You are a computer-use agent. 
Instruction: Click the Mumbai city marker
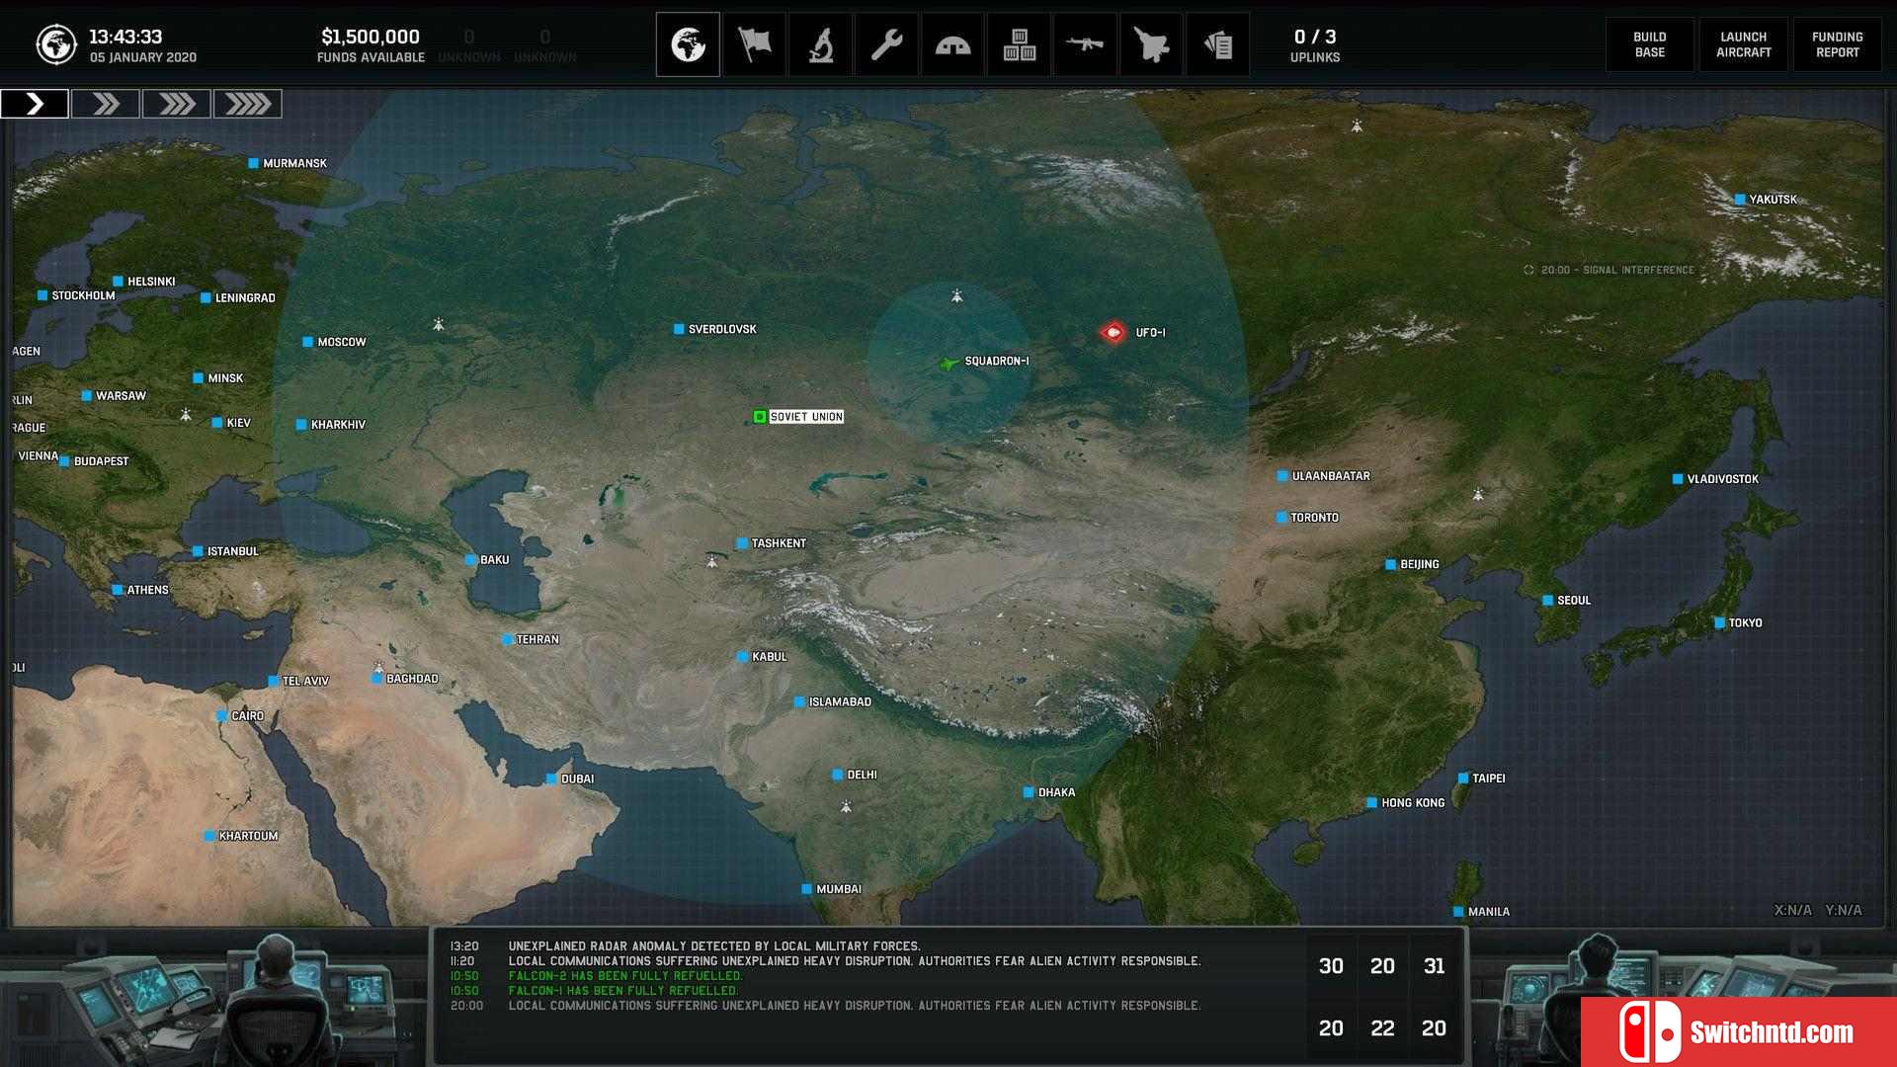807,889
